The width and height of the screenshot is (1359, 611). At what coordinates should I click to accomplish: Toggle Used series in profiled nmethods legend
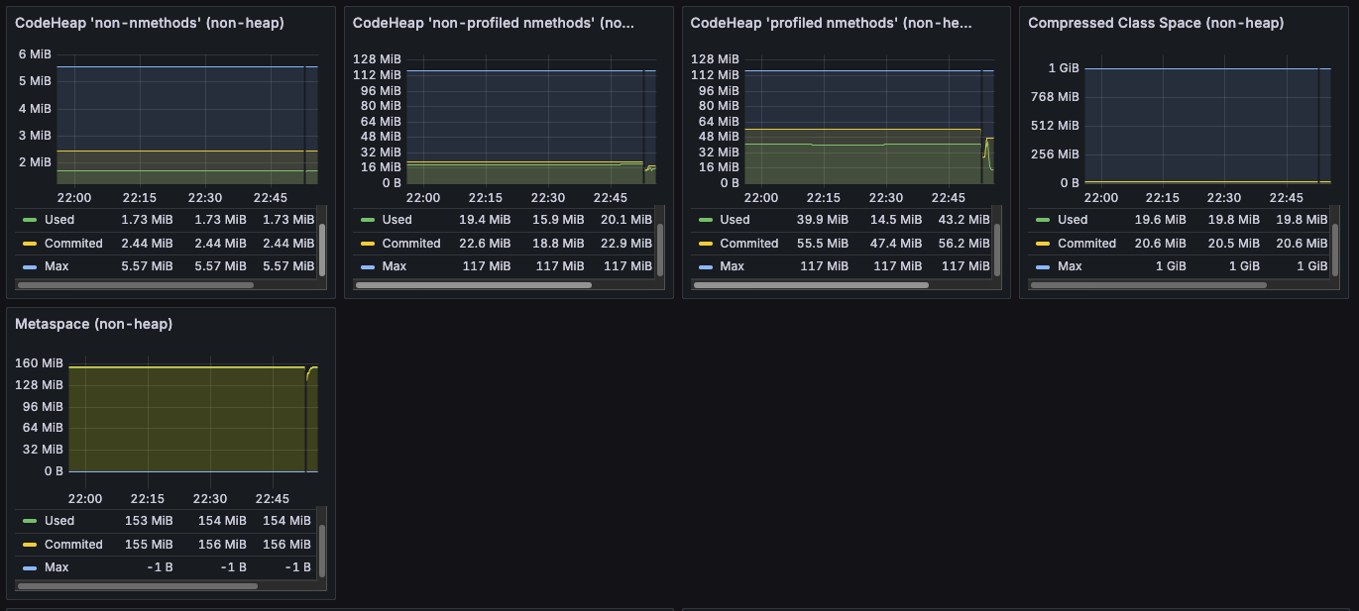click(x=735, y=220)
